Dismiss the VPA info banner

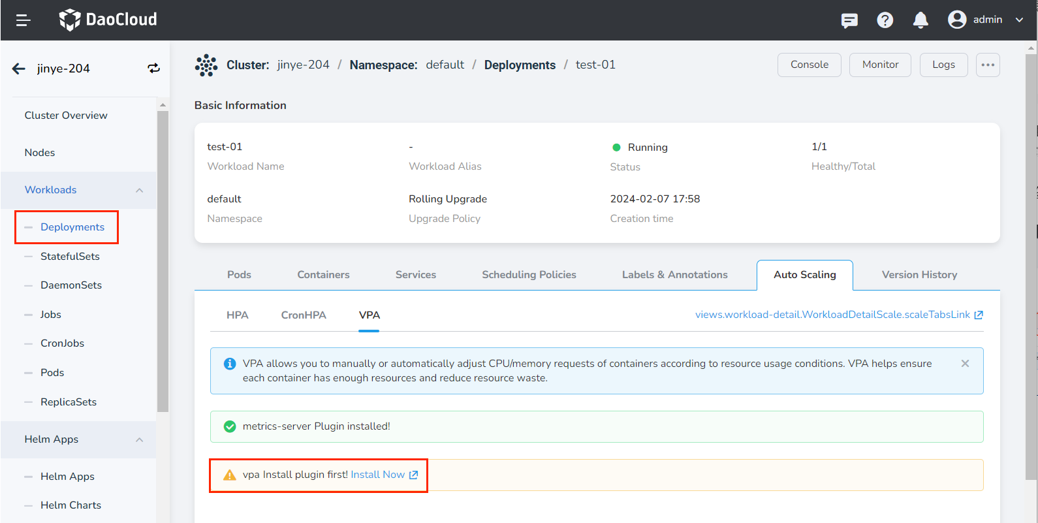pyautogui.click(x=965, y=364)
